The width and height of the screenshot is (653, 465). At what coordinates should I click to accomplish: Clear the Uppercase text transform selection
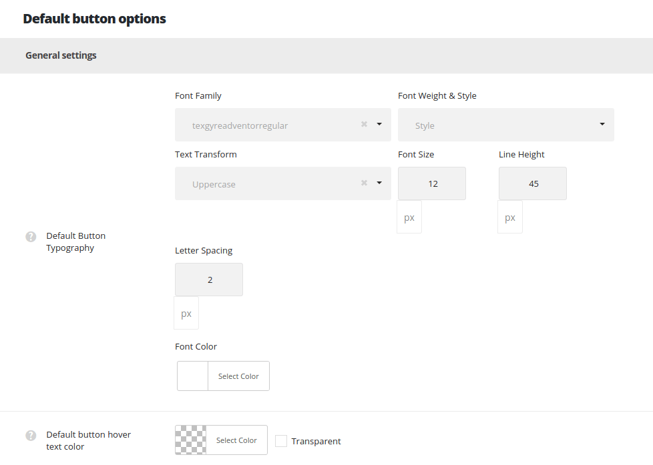click(364, 183)
